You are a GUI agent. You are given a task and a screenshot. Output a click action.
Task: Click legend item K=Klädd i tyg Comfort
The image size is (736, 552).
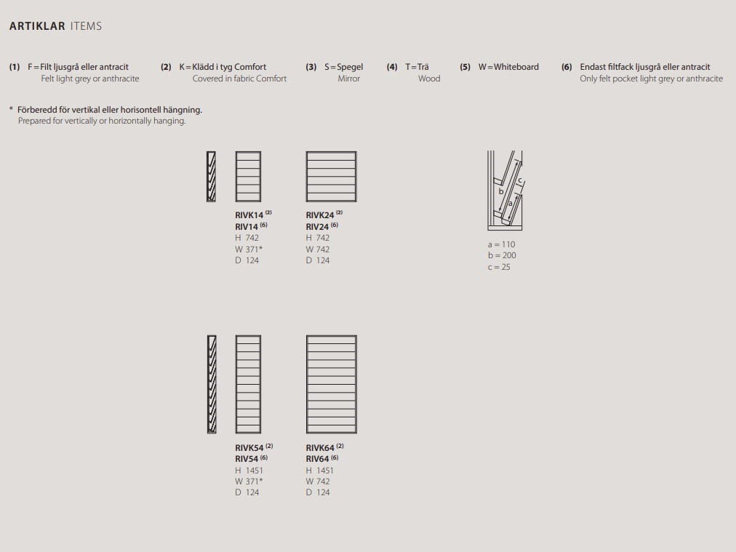223,67
